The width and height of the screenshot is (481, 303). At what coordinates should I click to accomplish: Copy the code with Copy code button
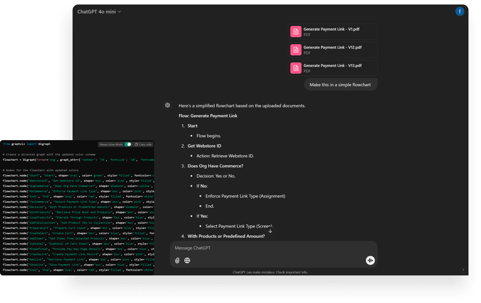click(x=143, y=144)
